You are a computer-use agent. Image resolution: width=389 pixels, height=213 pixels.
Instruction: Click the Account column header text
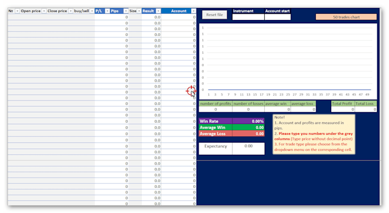pos(178,11)
